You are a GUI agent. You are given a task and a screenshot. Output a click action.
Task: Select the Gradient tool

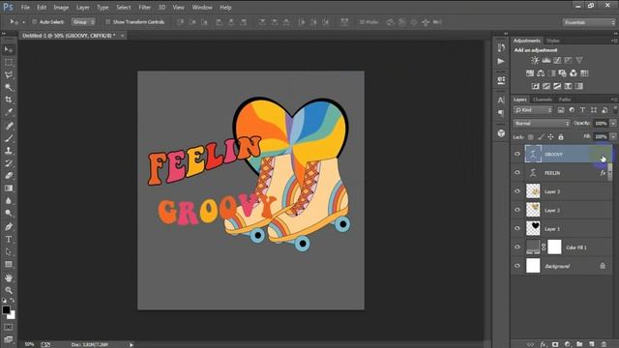click(x=9, y=188)
